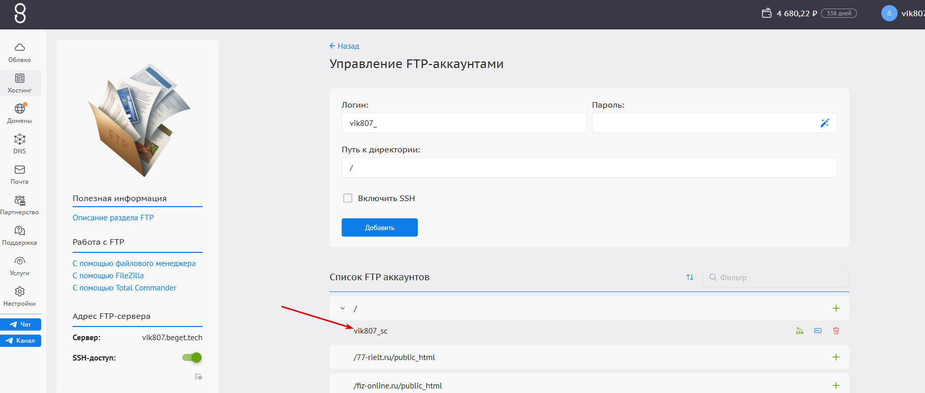
Task: Go to Почта in the sidebar
Action: (20, 175)
